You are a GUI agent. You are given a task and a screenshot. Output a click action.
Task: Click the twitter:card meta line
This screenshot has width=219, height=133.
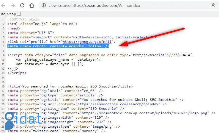coord(56,131)
